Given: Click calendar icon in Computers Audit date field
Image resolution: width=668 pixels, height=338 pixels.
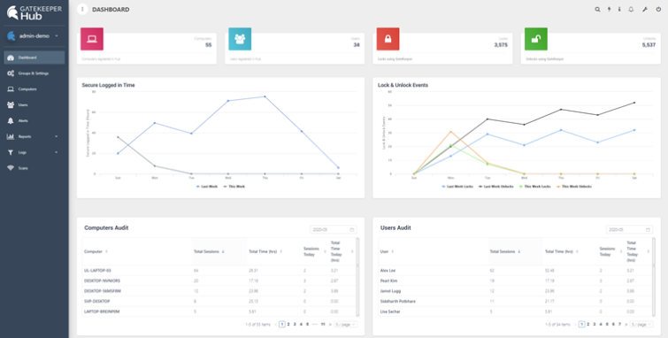Looking at the screenshot, I should coord(352,230).
